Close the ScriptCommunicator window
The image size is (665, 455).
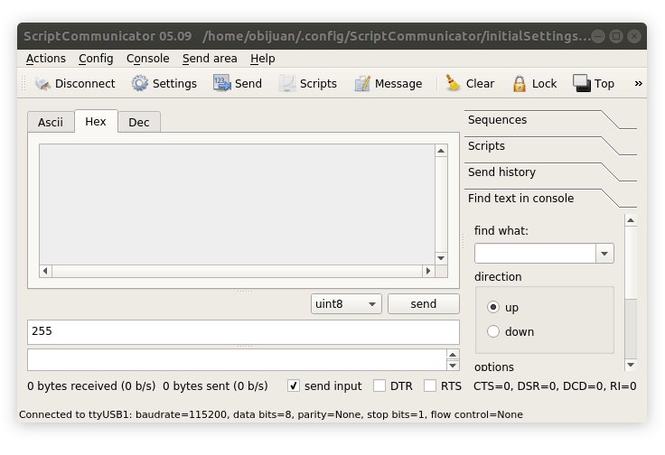634,36
